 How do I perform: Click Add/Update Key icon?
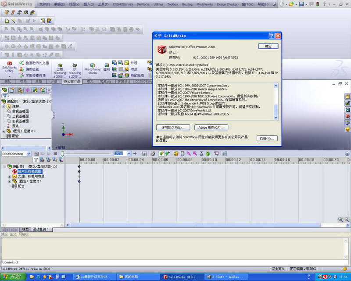[x=168, y=154]
